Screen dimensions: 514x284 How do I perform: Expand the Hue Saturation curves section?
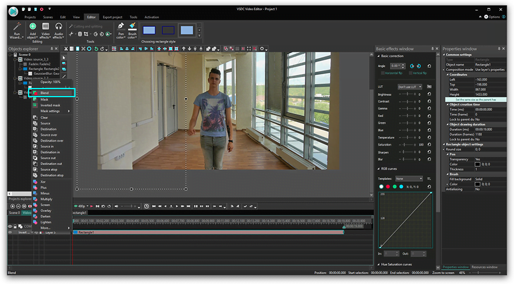[378, 265]
